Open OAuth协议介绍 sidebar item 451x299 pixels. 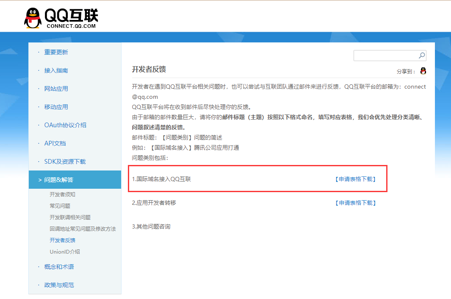click(65, 125)
